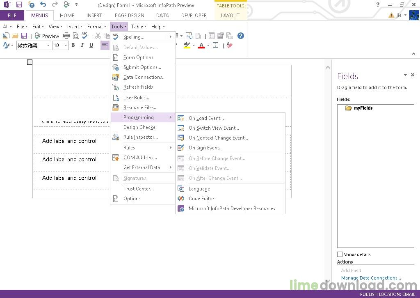Open the FILE backstage tab
This screenshot has height=298, width=420.
pyautogui.click(x=12, y=16)
